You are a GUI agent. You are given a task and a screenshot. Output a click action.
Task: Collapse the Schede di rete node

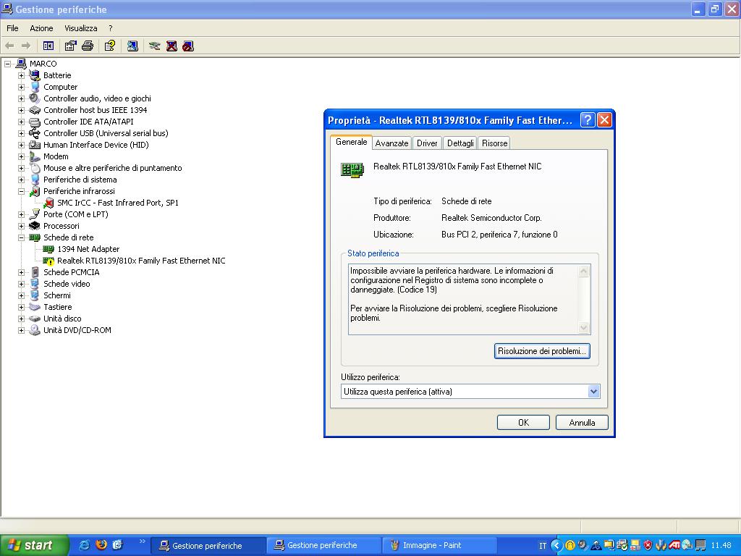click(22, 237)
